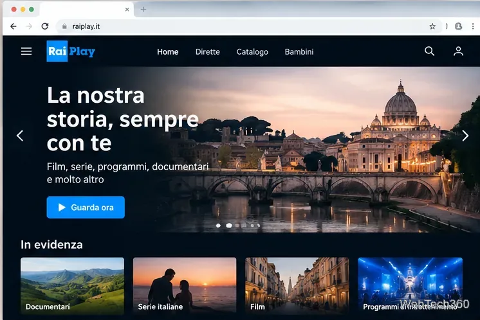480x320 pixels.
Task: Click the browser account avatar icon
Action: pos(458,26)
